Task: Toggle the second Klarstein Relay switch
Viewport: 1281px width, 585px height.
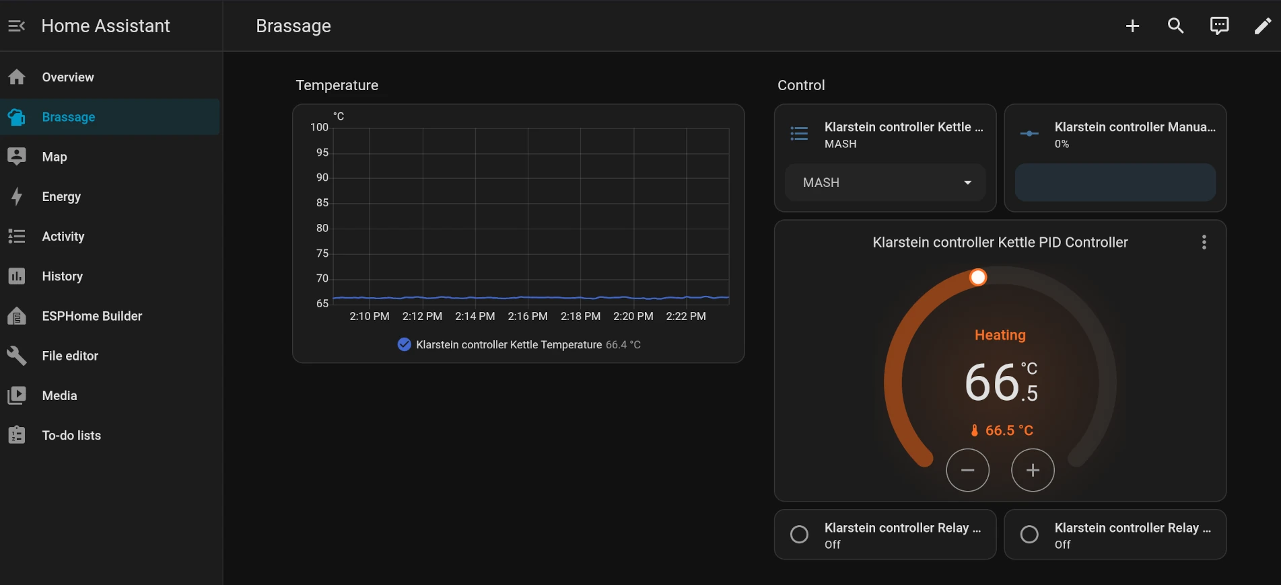Action: click(x=1029, y=535)
